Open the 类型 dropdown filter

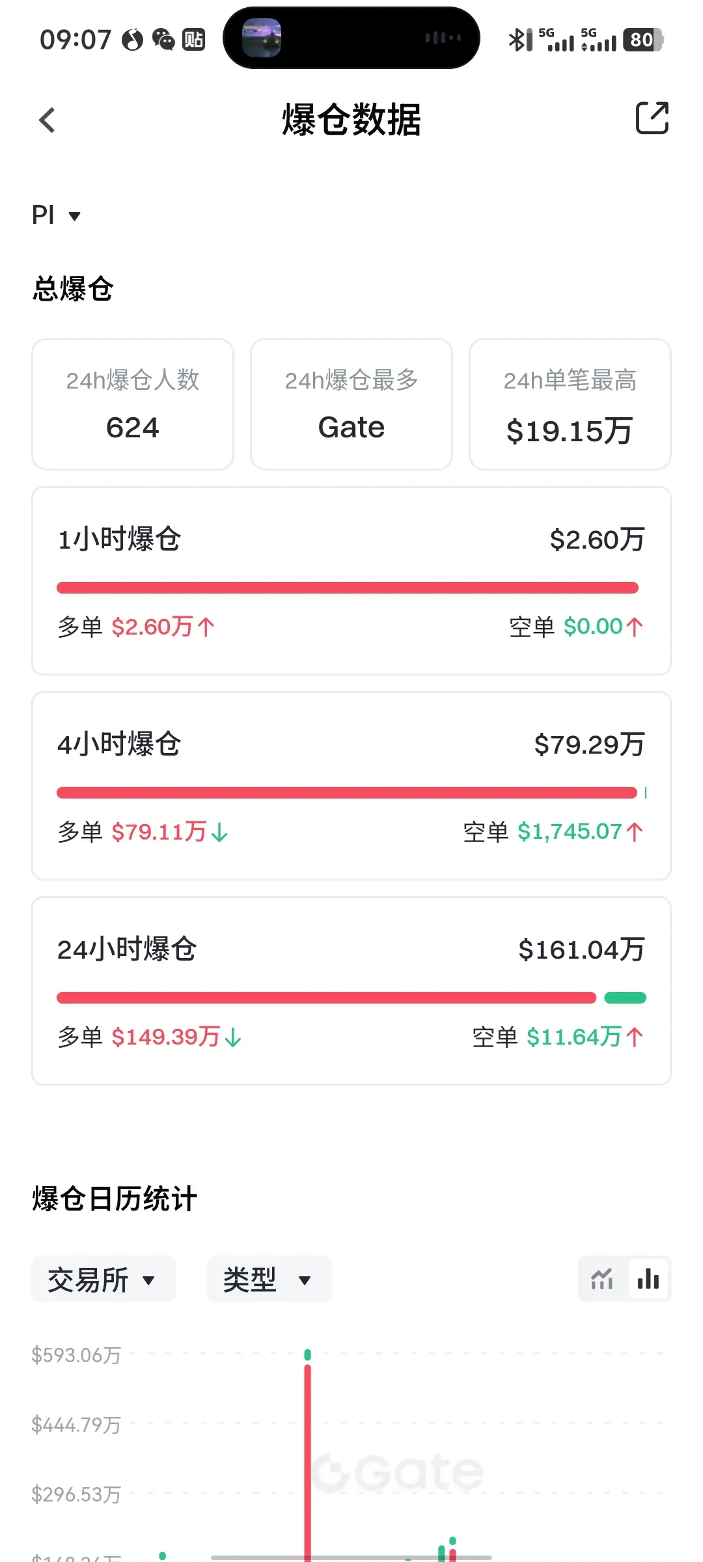pyautogui.click(x=269, y=1279)
